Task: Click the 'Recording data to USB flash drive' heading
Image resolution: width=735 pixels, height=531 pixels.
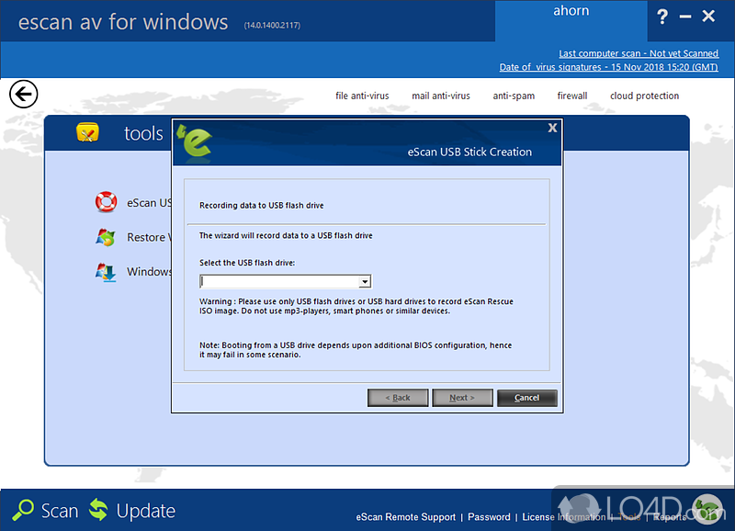Action: click(x=262, y=205)
